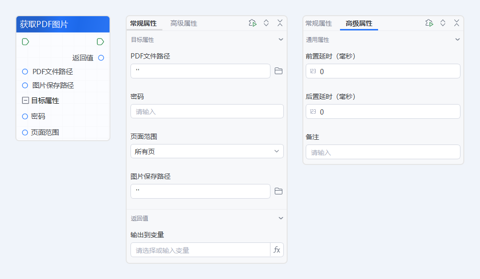480x279 pixels.
Task: Click the 备注 input field
Action: click(x=383, y=152)
